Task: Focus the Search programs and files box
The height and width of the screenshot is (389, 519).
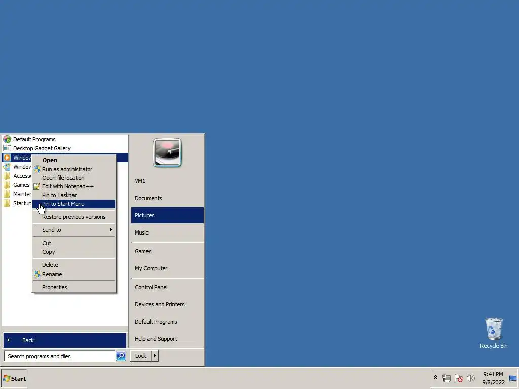Action: tap(60, 356)
